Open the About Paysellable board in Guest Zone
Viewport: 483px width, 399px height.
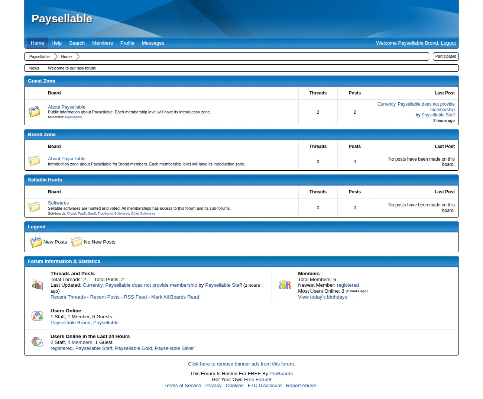click(x=67, y=107)
